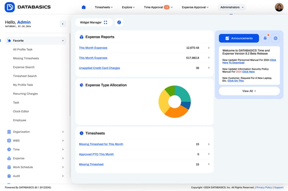
Task: Open the Timesheets dropdown menu
Action: [104, 7]
